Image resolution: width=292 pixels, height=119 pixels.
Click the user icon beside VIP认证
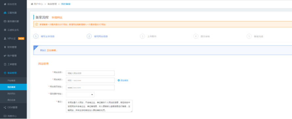pyautogui.click(x=5, y=39)
